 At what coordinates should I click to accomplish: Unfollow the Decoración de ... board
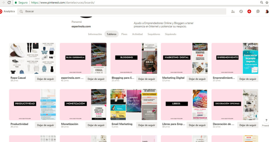click(248, 125)
